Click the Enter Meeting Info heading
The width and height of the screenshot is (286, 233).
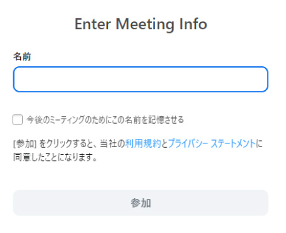(141, 24)
